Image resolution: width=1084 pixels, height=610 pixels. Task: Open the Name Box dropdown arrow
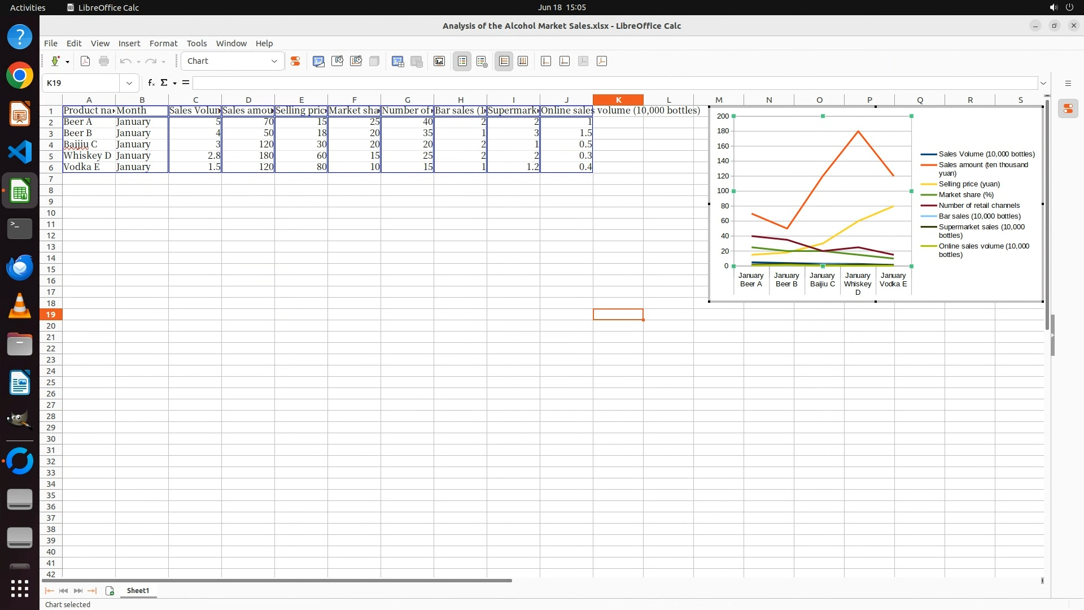coord(129,83)
